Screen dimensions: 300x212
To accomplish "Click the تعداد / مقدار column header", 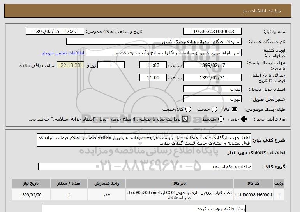I will pos(69,183).
